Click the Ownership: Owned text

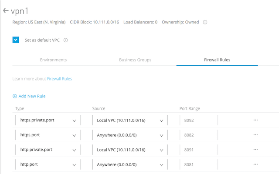(180, 22)
